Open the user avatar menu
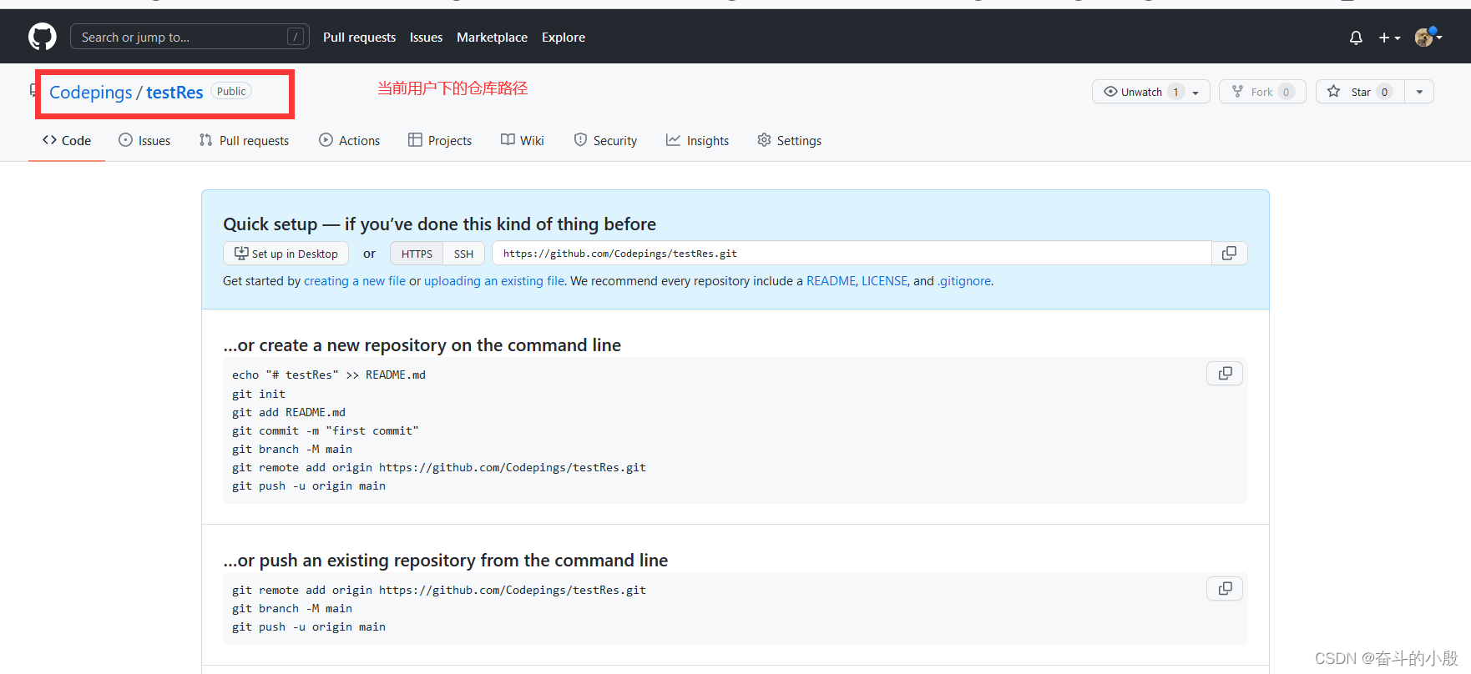This screenshot has height=674, width=1471. 1428,37
